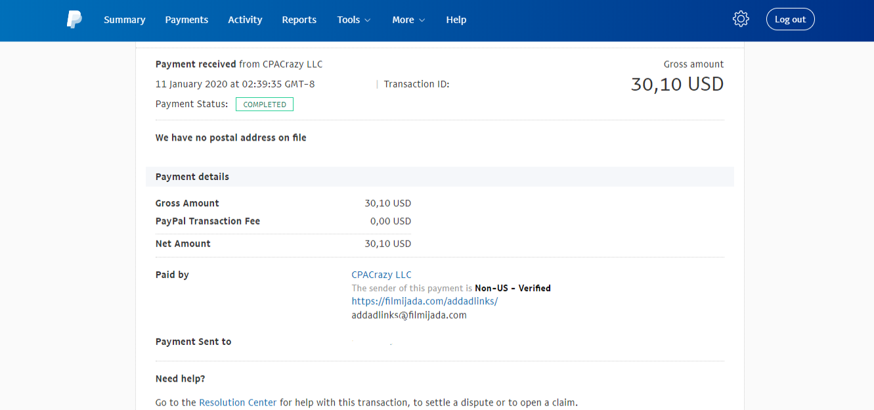Expand the More dropdown menu
This screenshot has height=410, width=874.
point(408,20)
